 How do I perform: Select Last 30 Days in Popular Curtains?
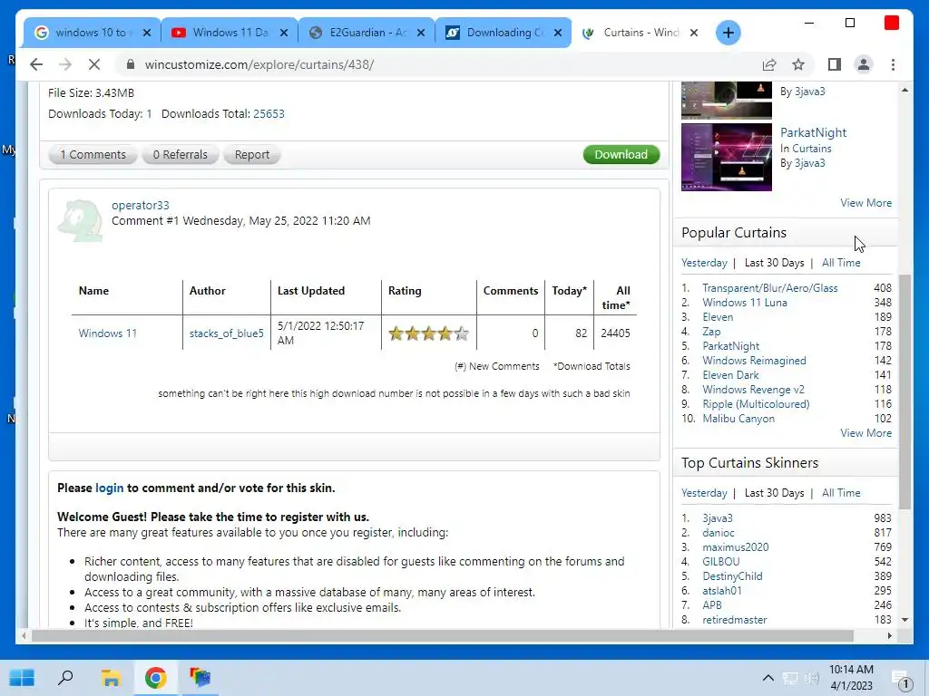pos(774,263)
